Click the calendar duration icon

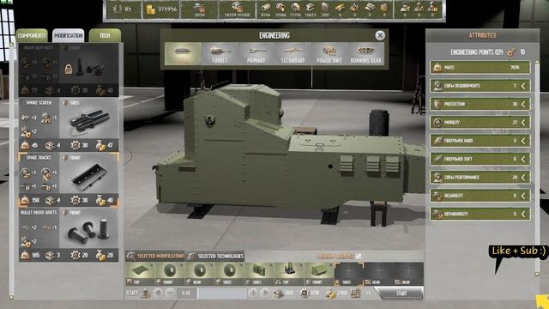point(355,293)
